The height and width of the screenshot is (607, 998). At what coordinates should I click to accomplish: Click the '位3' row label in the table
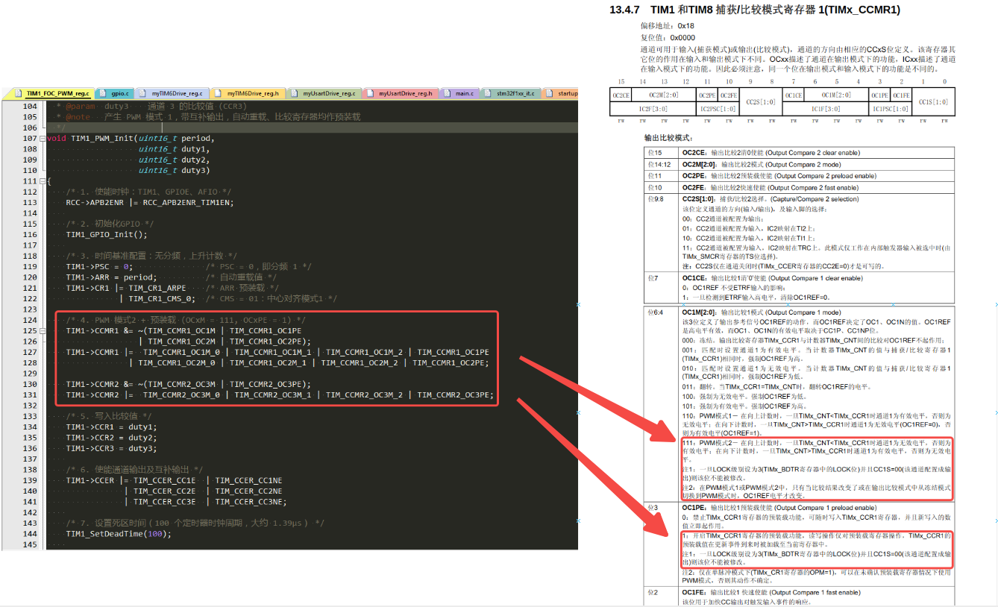pyautogui.click(x=653, y=508)
